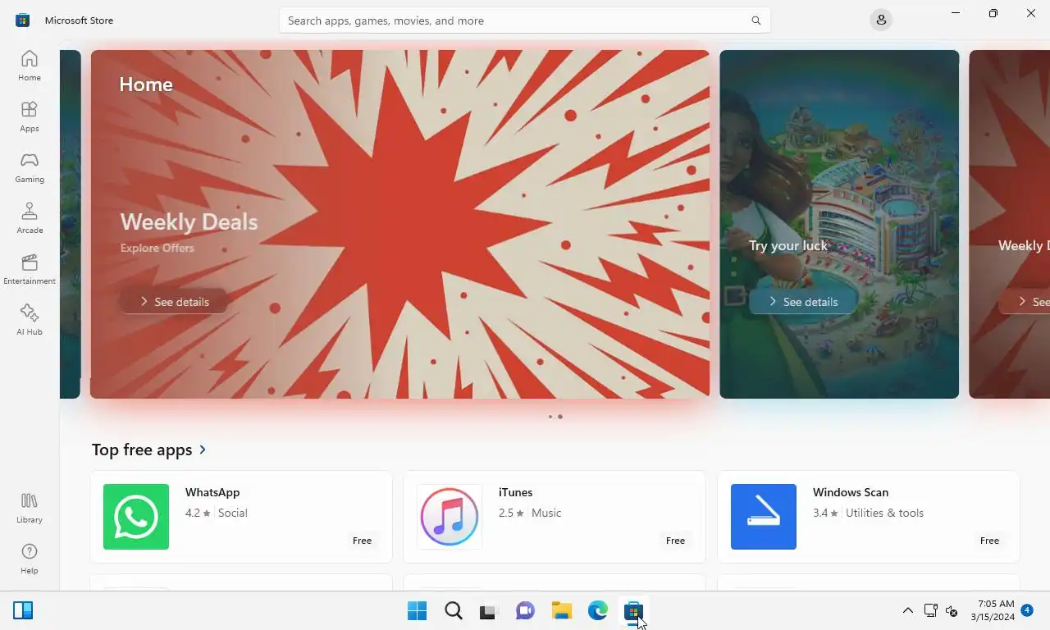Click the Free button for iTunes
Screen dimensions: 1050x630
tap(675, 541)
